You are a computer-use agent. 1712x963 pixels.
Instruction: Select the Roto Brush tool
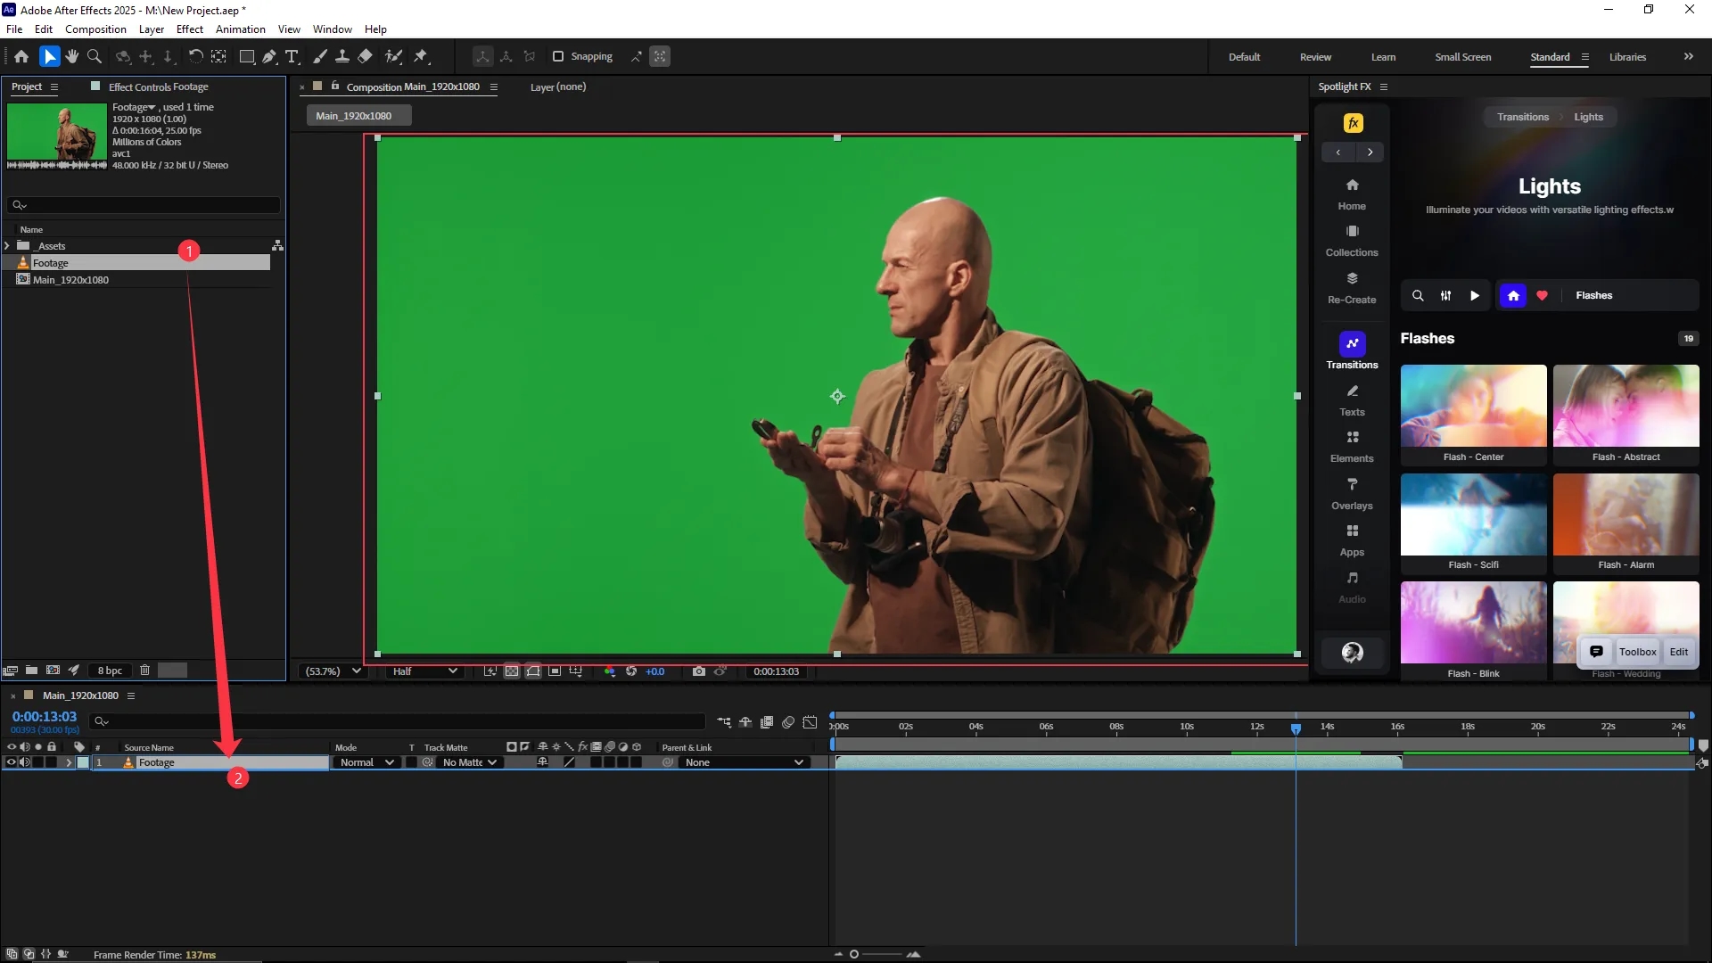coord(393,56)
